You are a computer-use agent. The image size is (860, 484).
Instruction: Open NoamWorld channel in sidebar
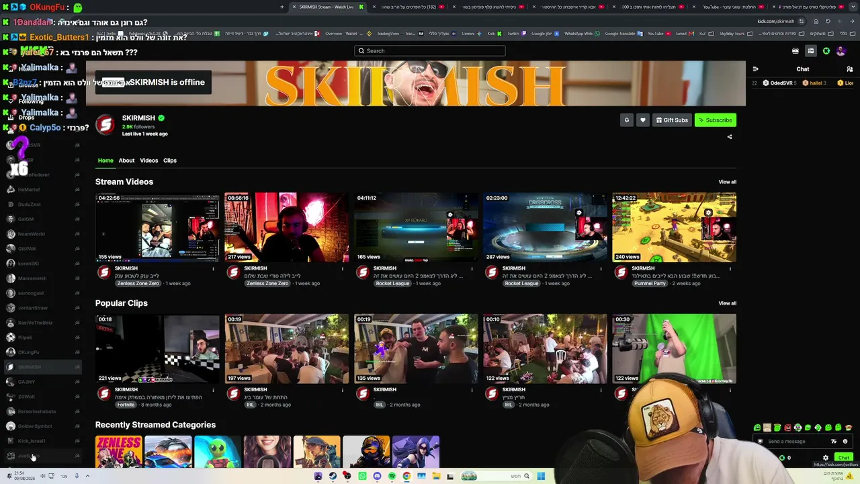(x=42, y=234)
